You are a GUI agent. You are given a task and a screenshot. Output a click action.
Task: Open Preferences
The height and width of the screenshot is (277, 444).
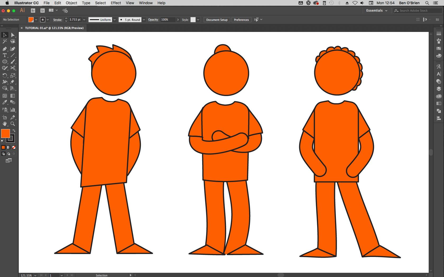[241, 20]
